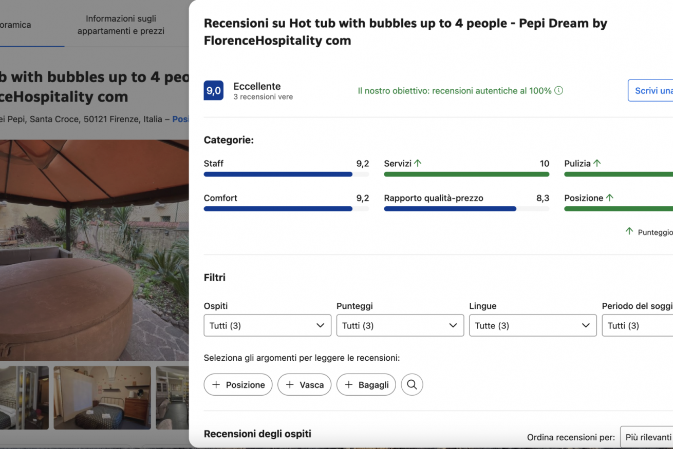Image resolution: width=673 pixels, height=449 pixels.
Task: Click the 8,3 value for Rapporto qualità-prezzo
Action: 543,198
